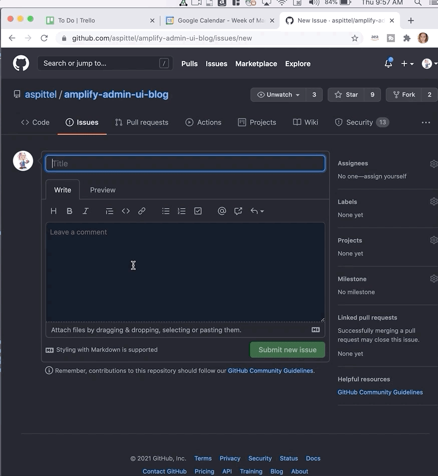Open saved replies dropdown arrow
The height and width of the screenshot is (476, 438).
coord(257,211)
